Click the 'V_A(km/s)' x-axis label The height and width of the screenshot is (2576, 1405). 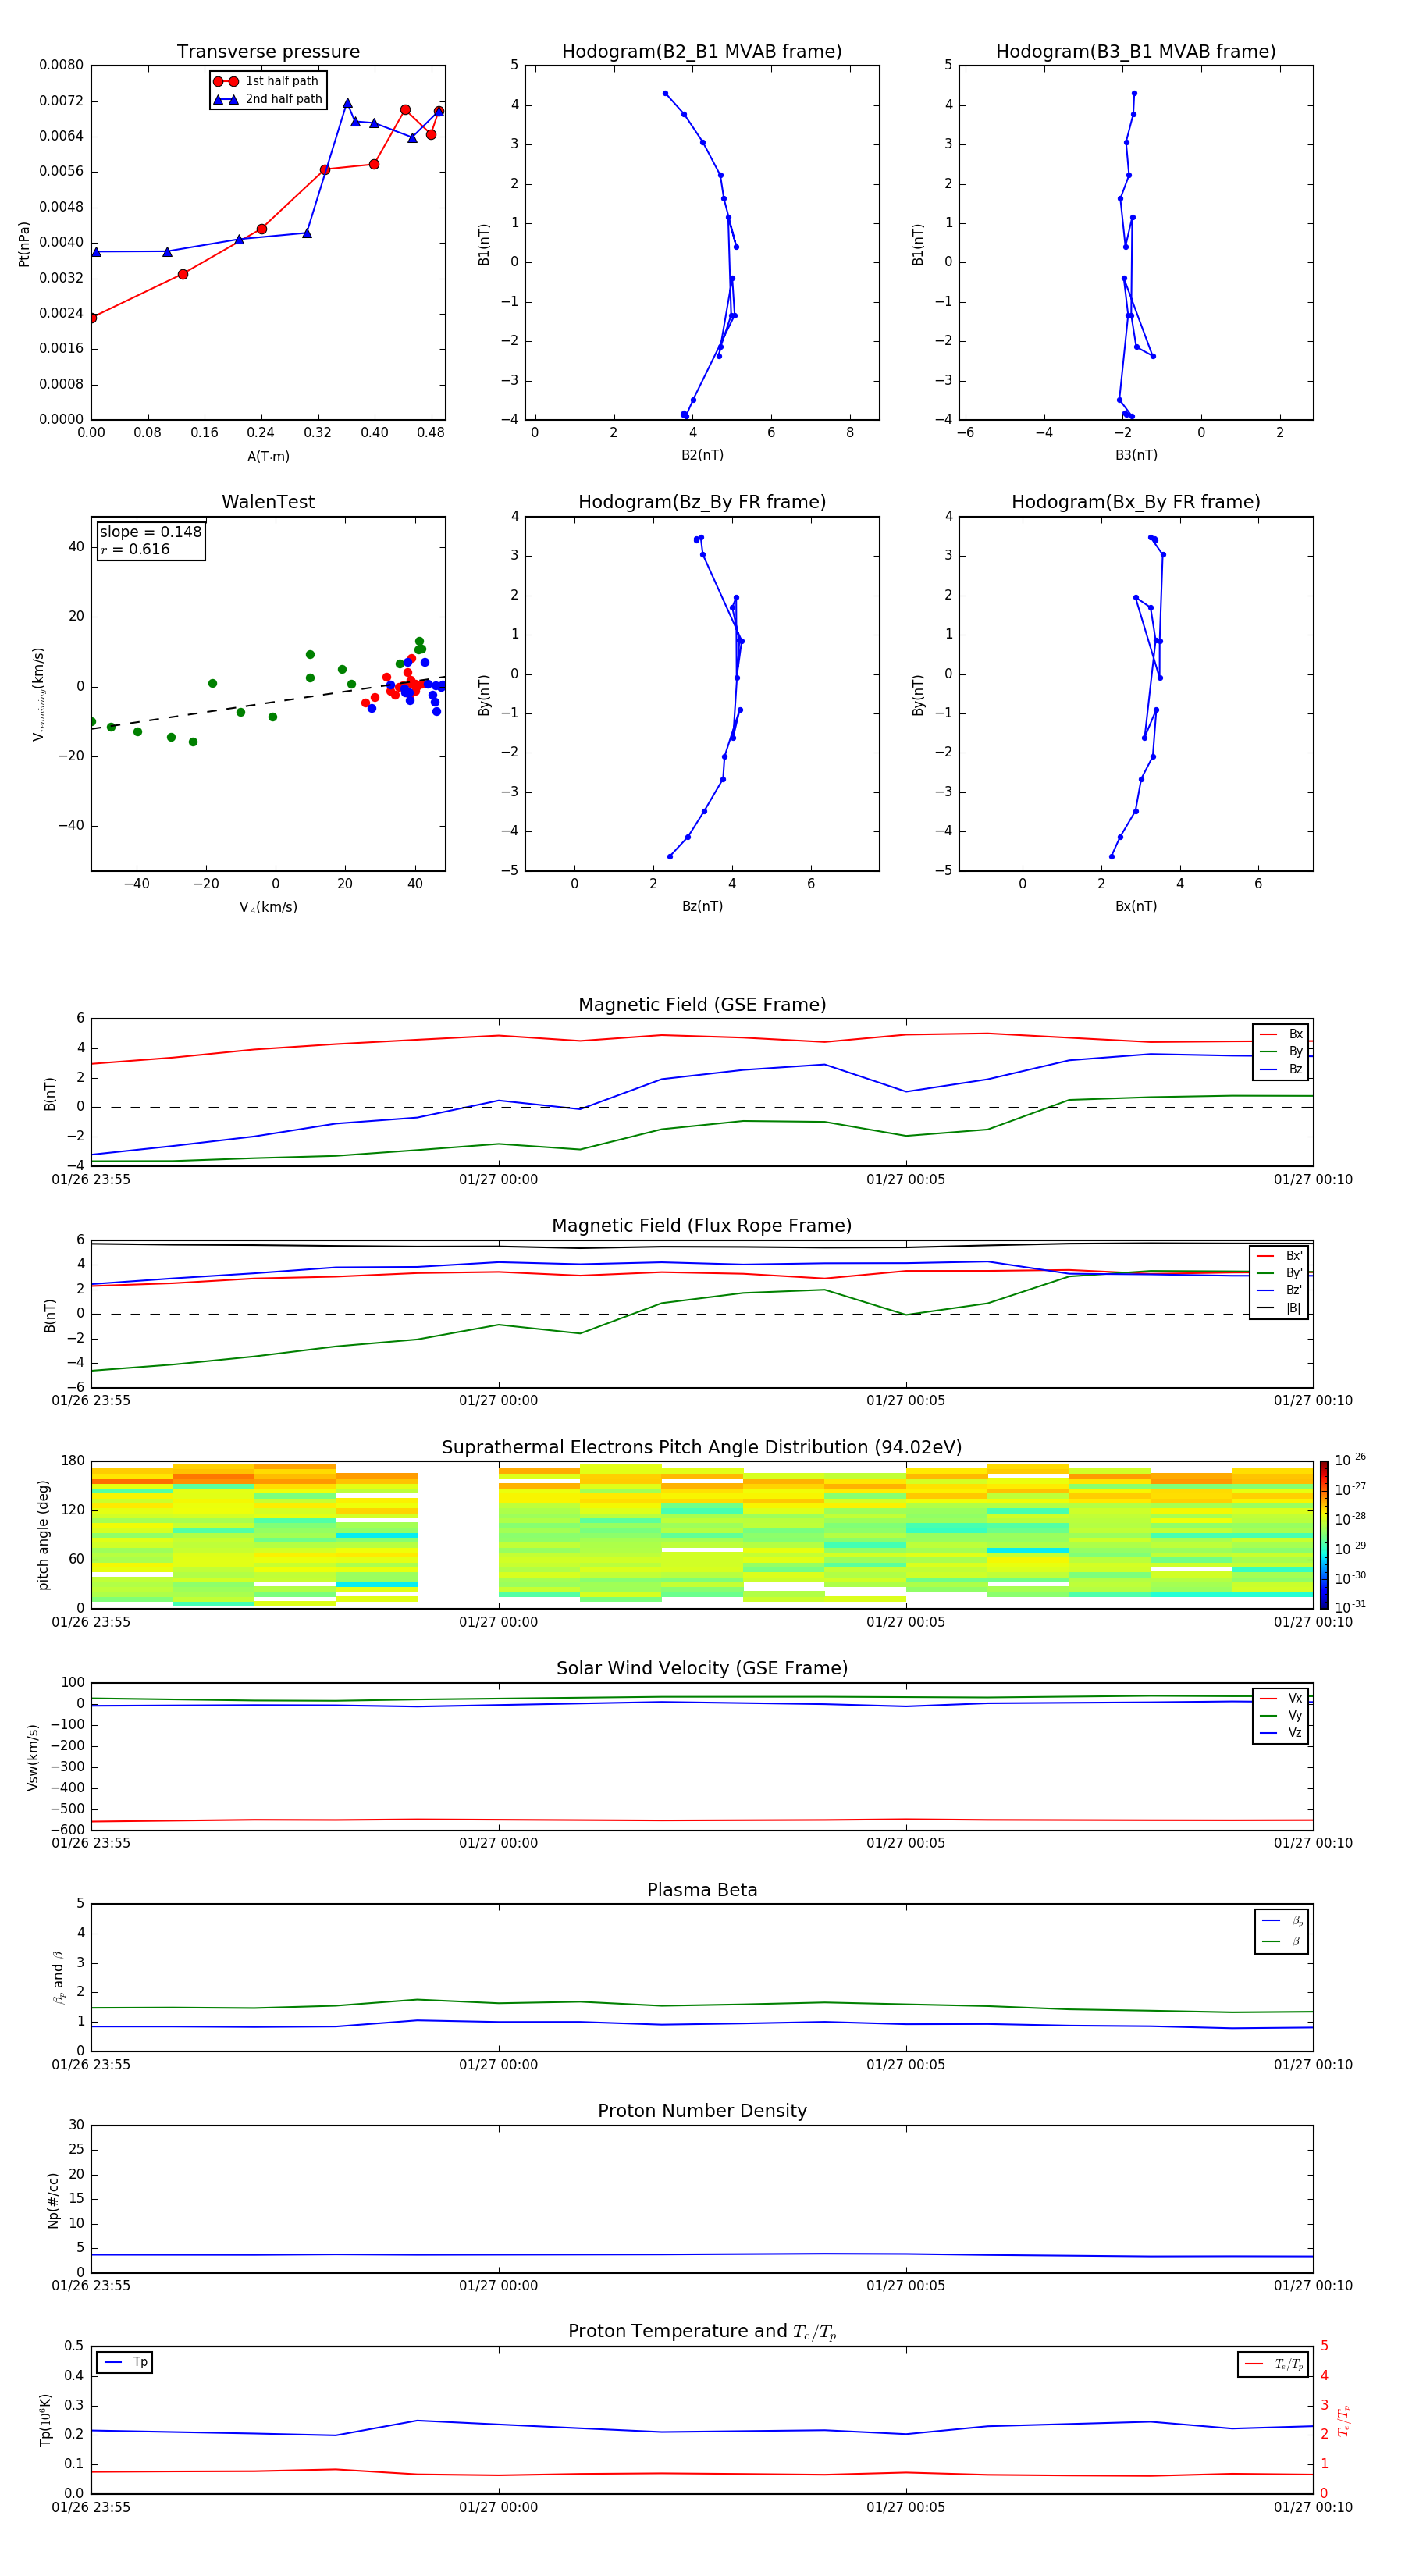pyautogui.click(x=268, y=908)
